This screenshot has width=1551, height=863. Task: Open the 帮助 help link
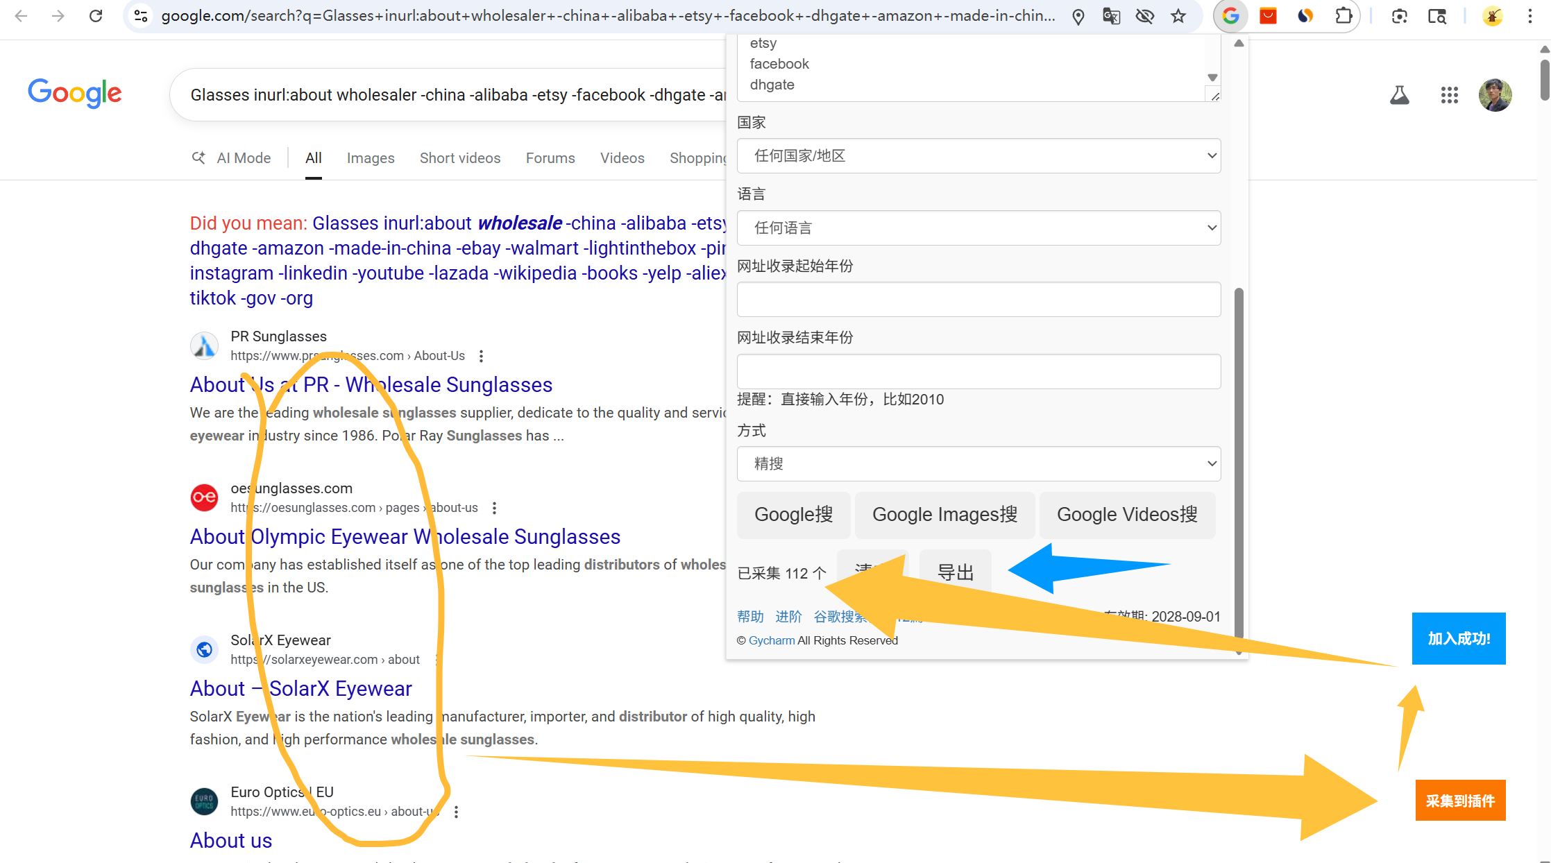pyautogui.click(x=750, y=616)
